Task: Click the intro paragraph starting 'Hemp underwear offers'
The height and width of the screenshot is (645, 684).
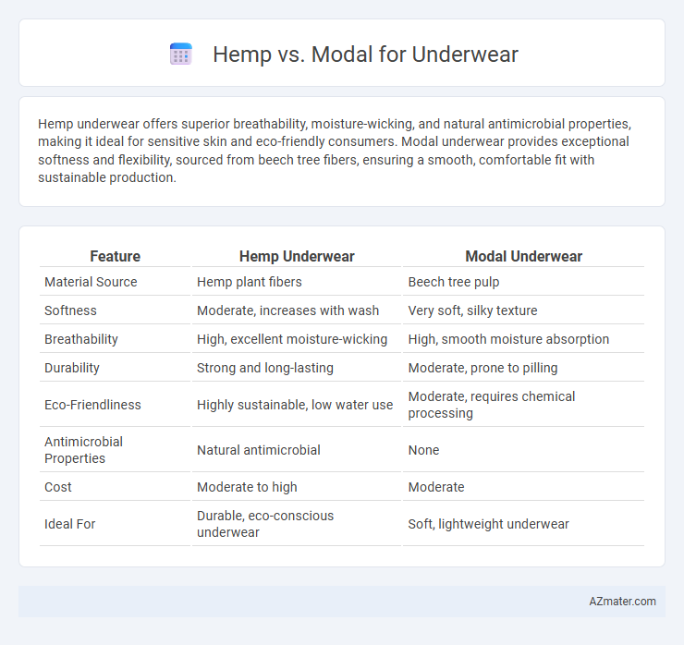Action: tap(335, 151)
